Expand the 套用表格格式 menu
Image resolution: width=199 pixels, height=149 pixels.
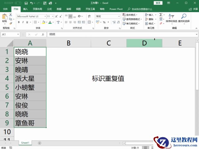132,19
